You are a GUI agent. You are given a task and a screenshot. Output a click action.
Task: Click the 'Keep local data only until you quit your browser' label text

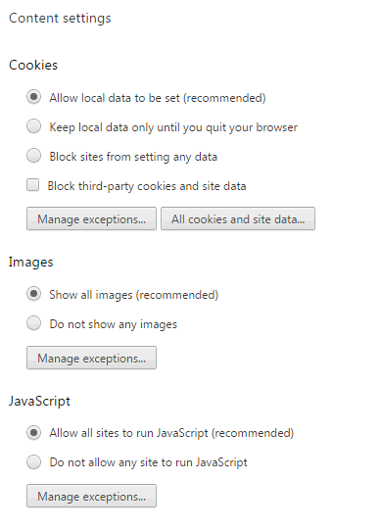[173, 127]
